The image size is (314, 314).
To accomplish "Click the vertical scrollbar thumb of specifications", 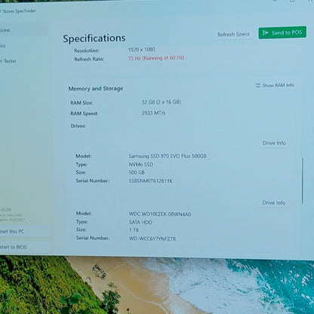I will coord(303,181).
